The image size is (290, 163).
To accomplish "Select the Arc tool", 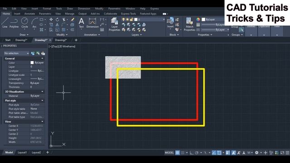I will (x=34, y=23).
